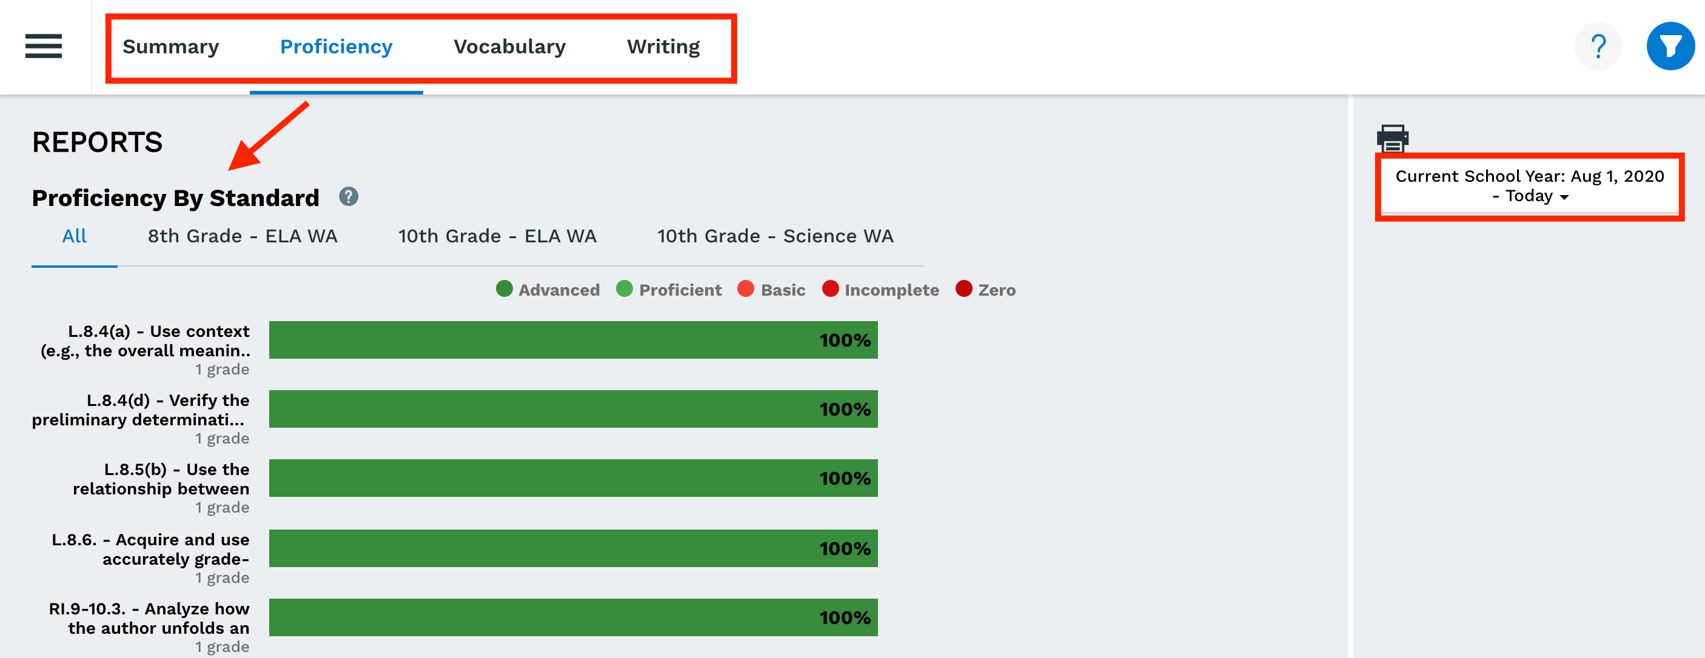The height and width of the screenshot is (658, 1705).
Task: Toggle the Zero legend item
Action: 985,290
